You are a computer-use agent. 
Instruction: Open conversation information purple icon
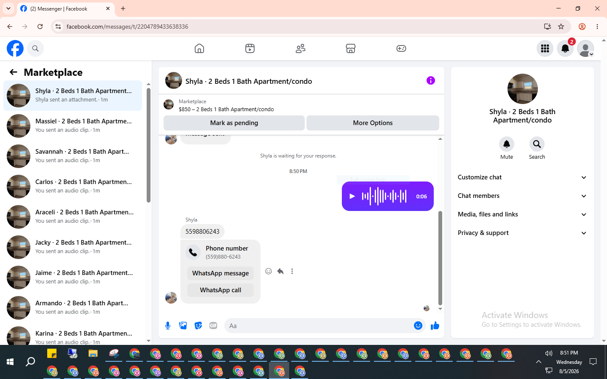pos(431,80)
